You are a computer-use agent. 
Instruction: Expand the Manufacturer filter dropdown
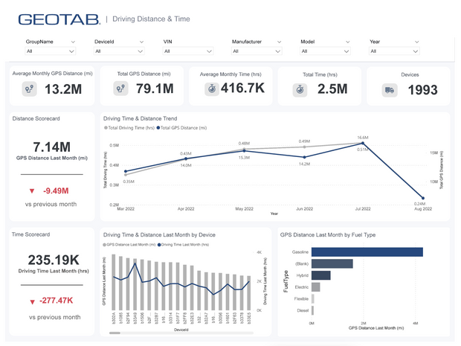click(256, 51)
